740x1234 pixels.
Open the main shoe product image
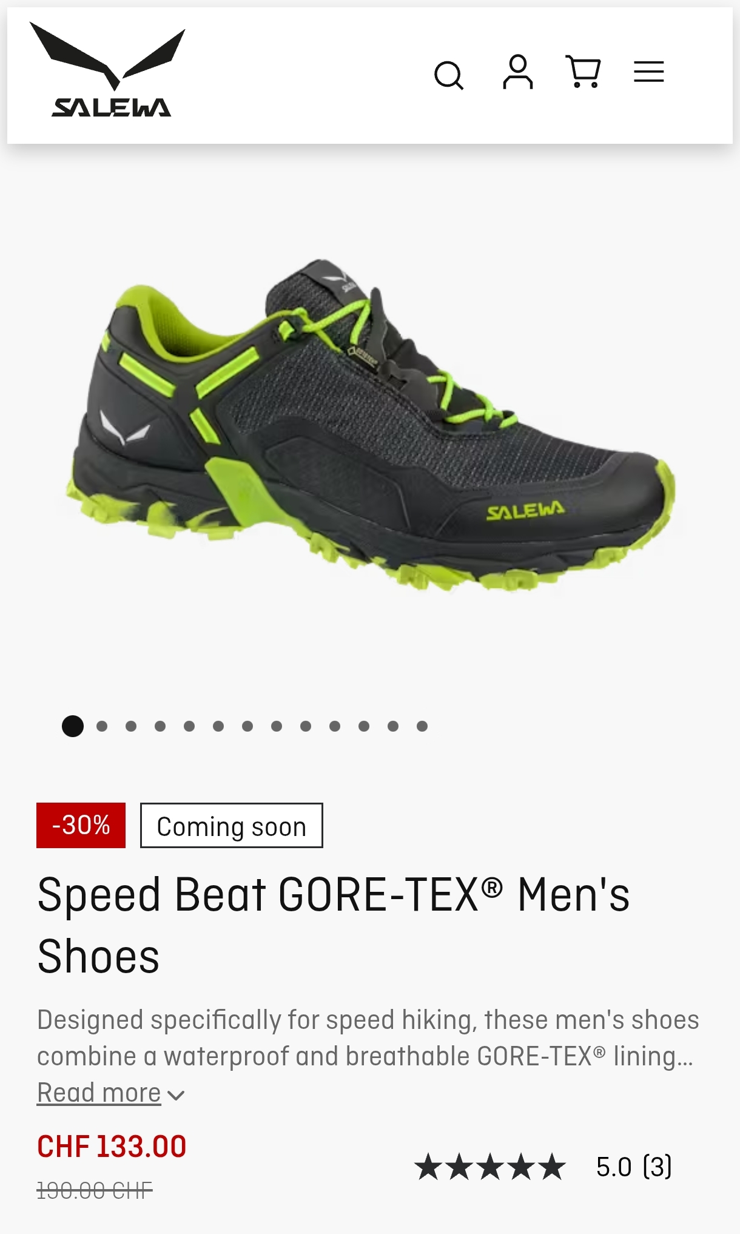click(x=372, y=425)
